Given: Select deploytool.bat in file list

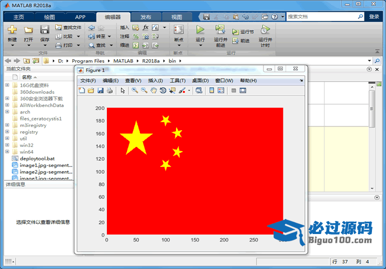Looking at the screenshot, I should pos(37,158).
